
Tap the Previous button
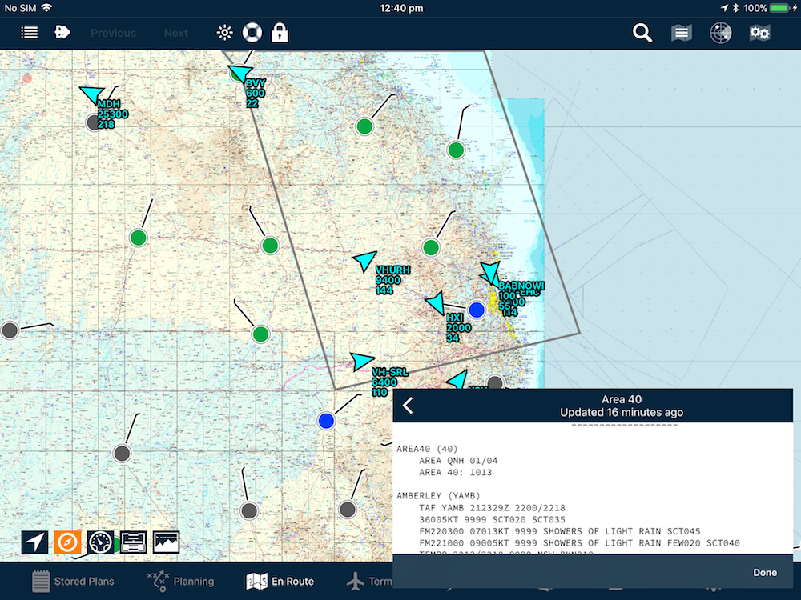114,33
